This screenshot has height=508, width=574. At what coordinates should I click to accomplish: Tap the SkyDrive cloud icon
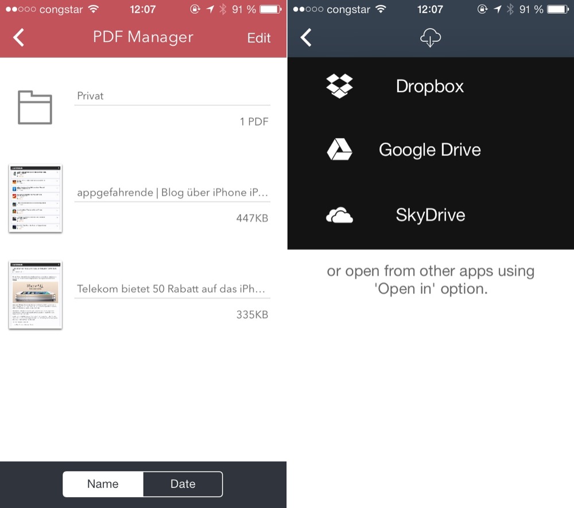point(339,216)
